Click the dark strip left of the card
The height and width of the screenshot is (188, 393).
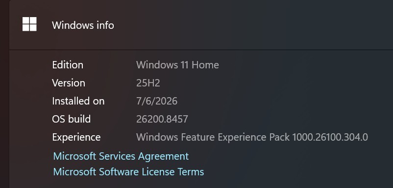point(4,94)
